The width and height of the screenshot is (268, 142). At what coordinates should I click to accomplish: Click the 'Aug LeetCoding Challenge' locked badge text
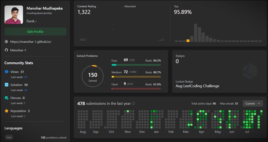(x=197, y=86)
